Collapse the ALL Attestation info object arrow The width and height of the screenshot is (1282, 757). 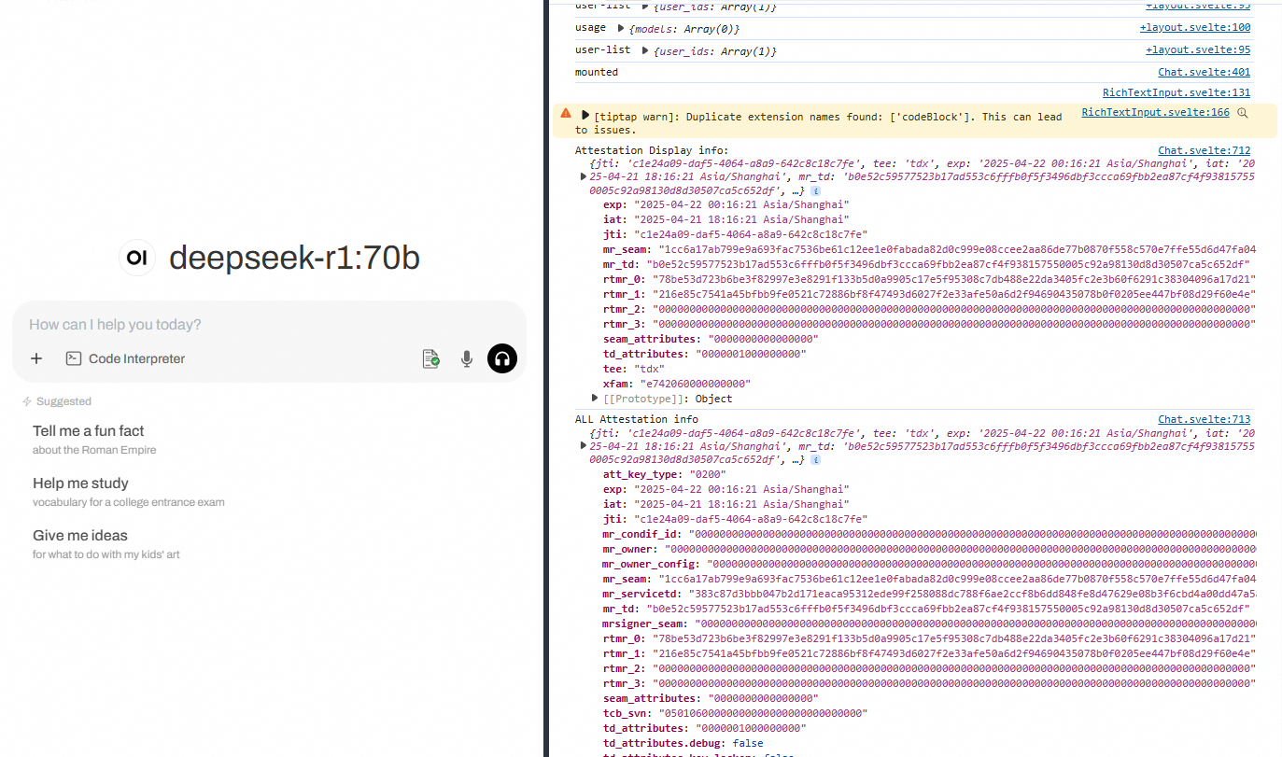point(584,445)
